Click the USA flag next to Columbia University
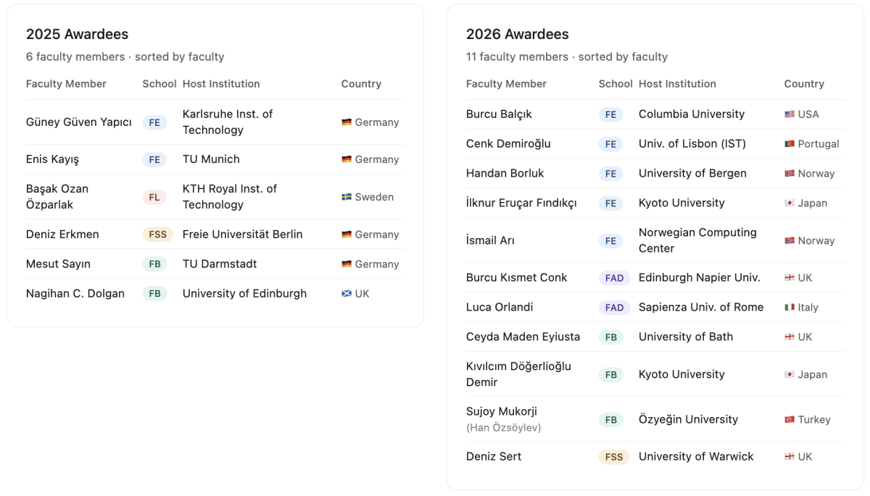Image resolution: width=870 pixels, height=496 pixels. pos(790,114)
